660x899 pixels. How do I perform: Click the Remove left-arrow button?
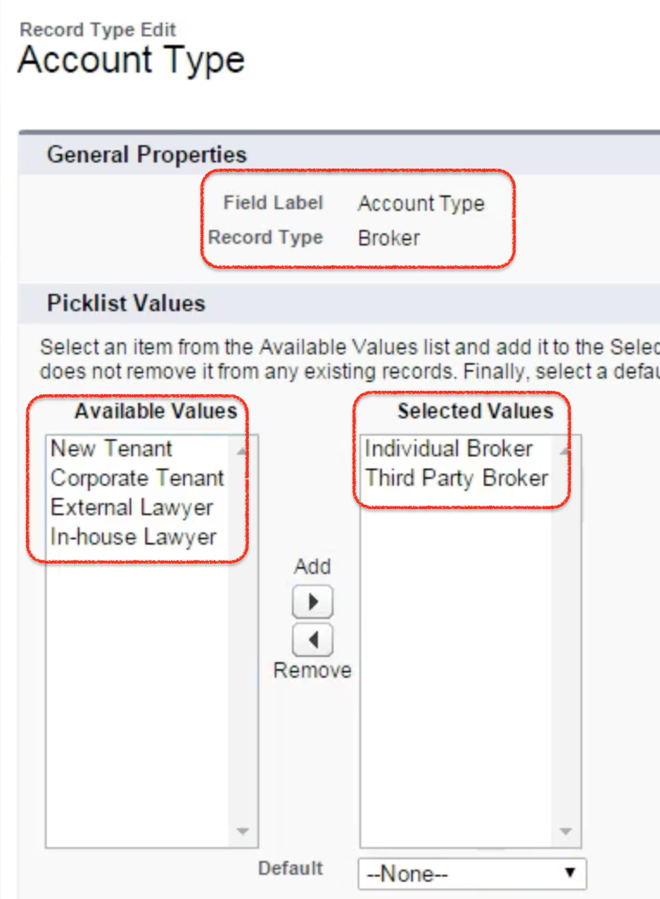coord(312,640)
